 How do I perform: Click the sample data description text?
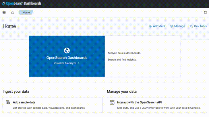point(49,108)
